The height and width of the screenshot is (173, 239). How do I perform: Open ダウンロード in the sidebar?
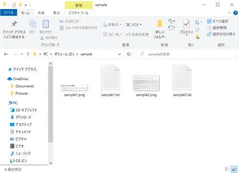pyautogui.click(x=21, y=117)
